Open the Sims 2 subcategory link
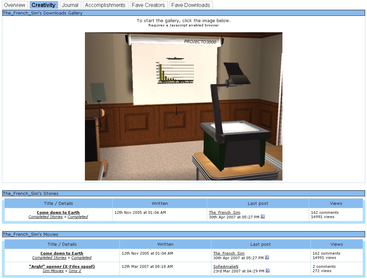 (x=75, y=271)
